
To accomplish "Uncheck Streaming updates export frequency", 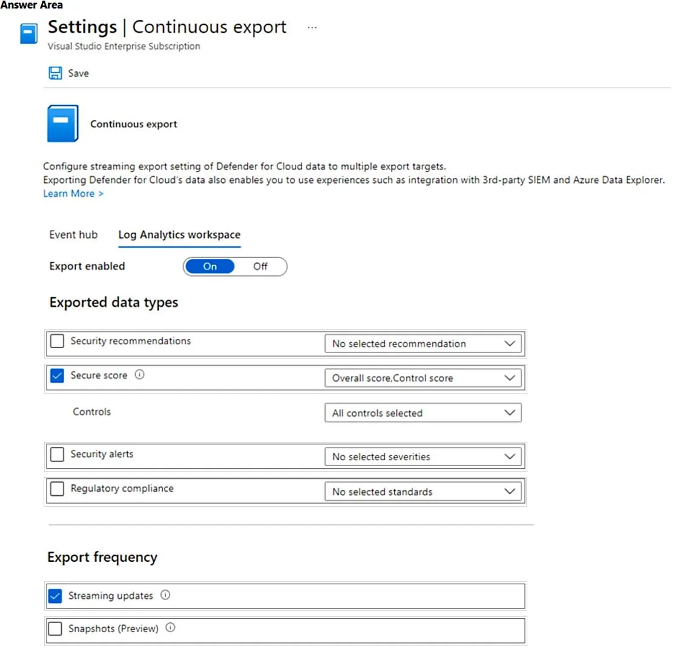I will (x=55, y=596).
